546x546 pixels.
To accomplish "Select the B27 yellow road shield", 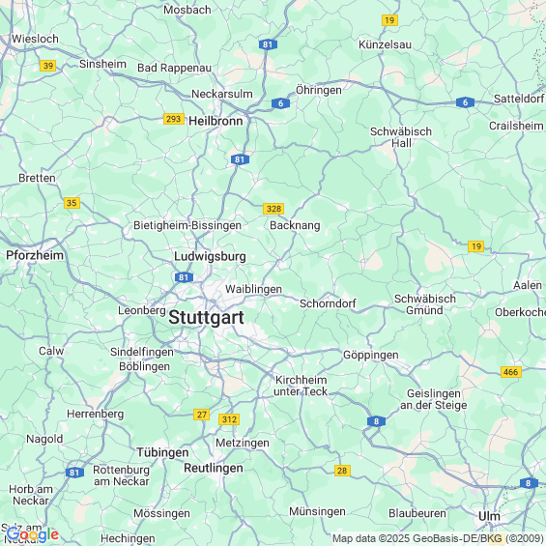I will 201,415.
